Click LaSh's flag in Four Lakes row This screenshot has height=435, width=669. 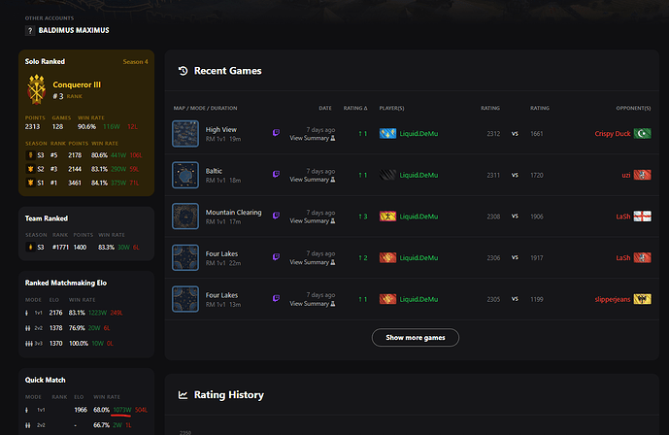(x=643, y=257)
